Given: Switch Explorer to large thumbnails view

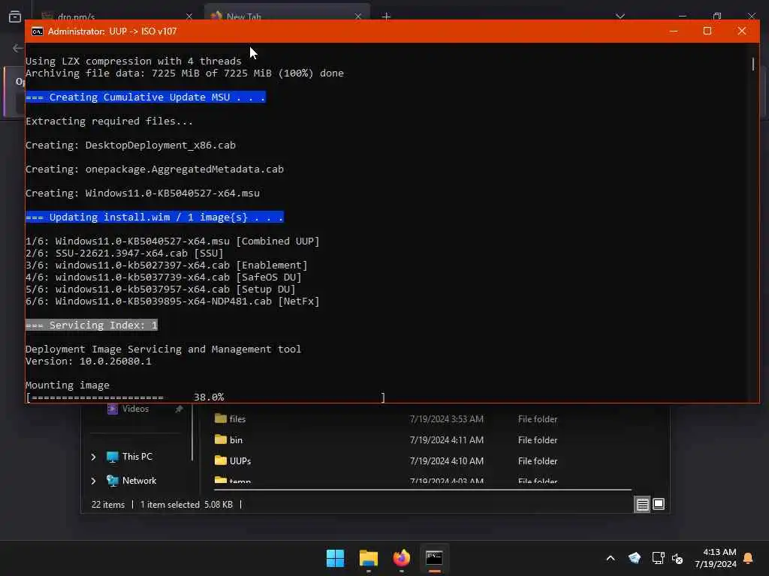Looking at the screenshot, I should [659, 505].
